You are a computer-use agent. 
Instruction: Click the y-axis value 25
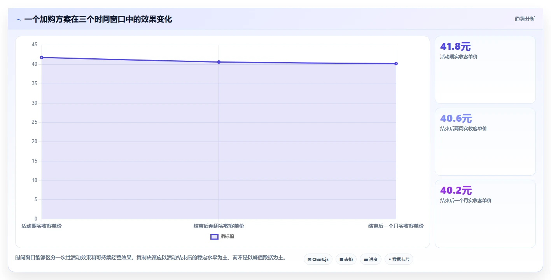tap(35, 122)
